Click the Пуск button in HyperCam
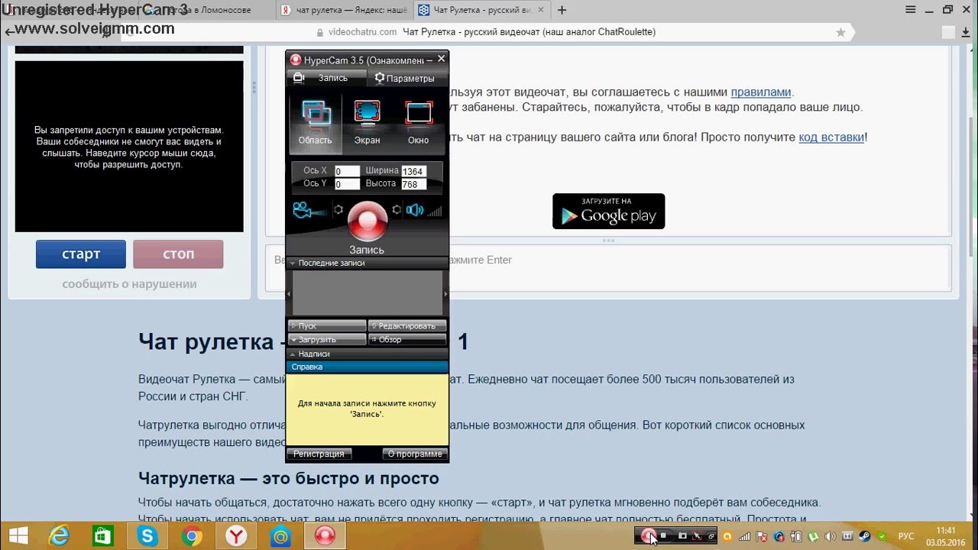This screenshot has width=978, height=550. (x=327, y=325)
